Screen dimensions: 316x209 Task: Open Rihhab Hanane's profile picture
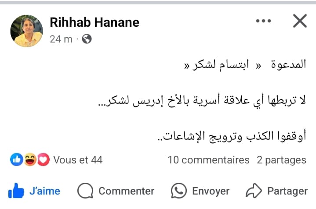coord(26,30)
